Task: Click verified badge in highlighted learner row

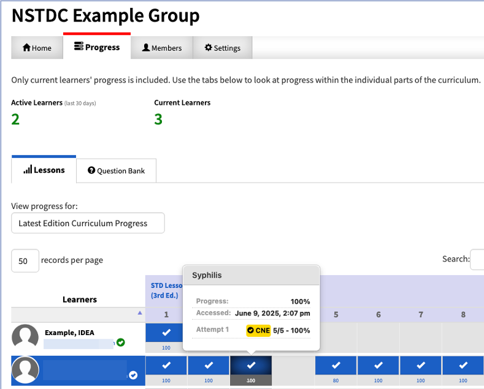Action: [x=133, y=375]
